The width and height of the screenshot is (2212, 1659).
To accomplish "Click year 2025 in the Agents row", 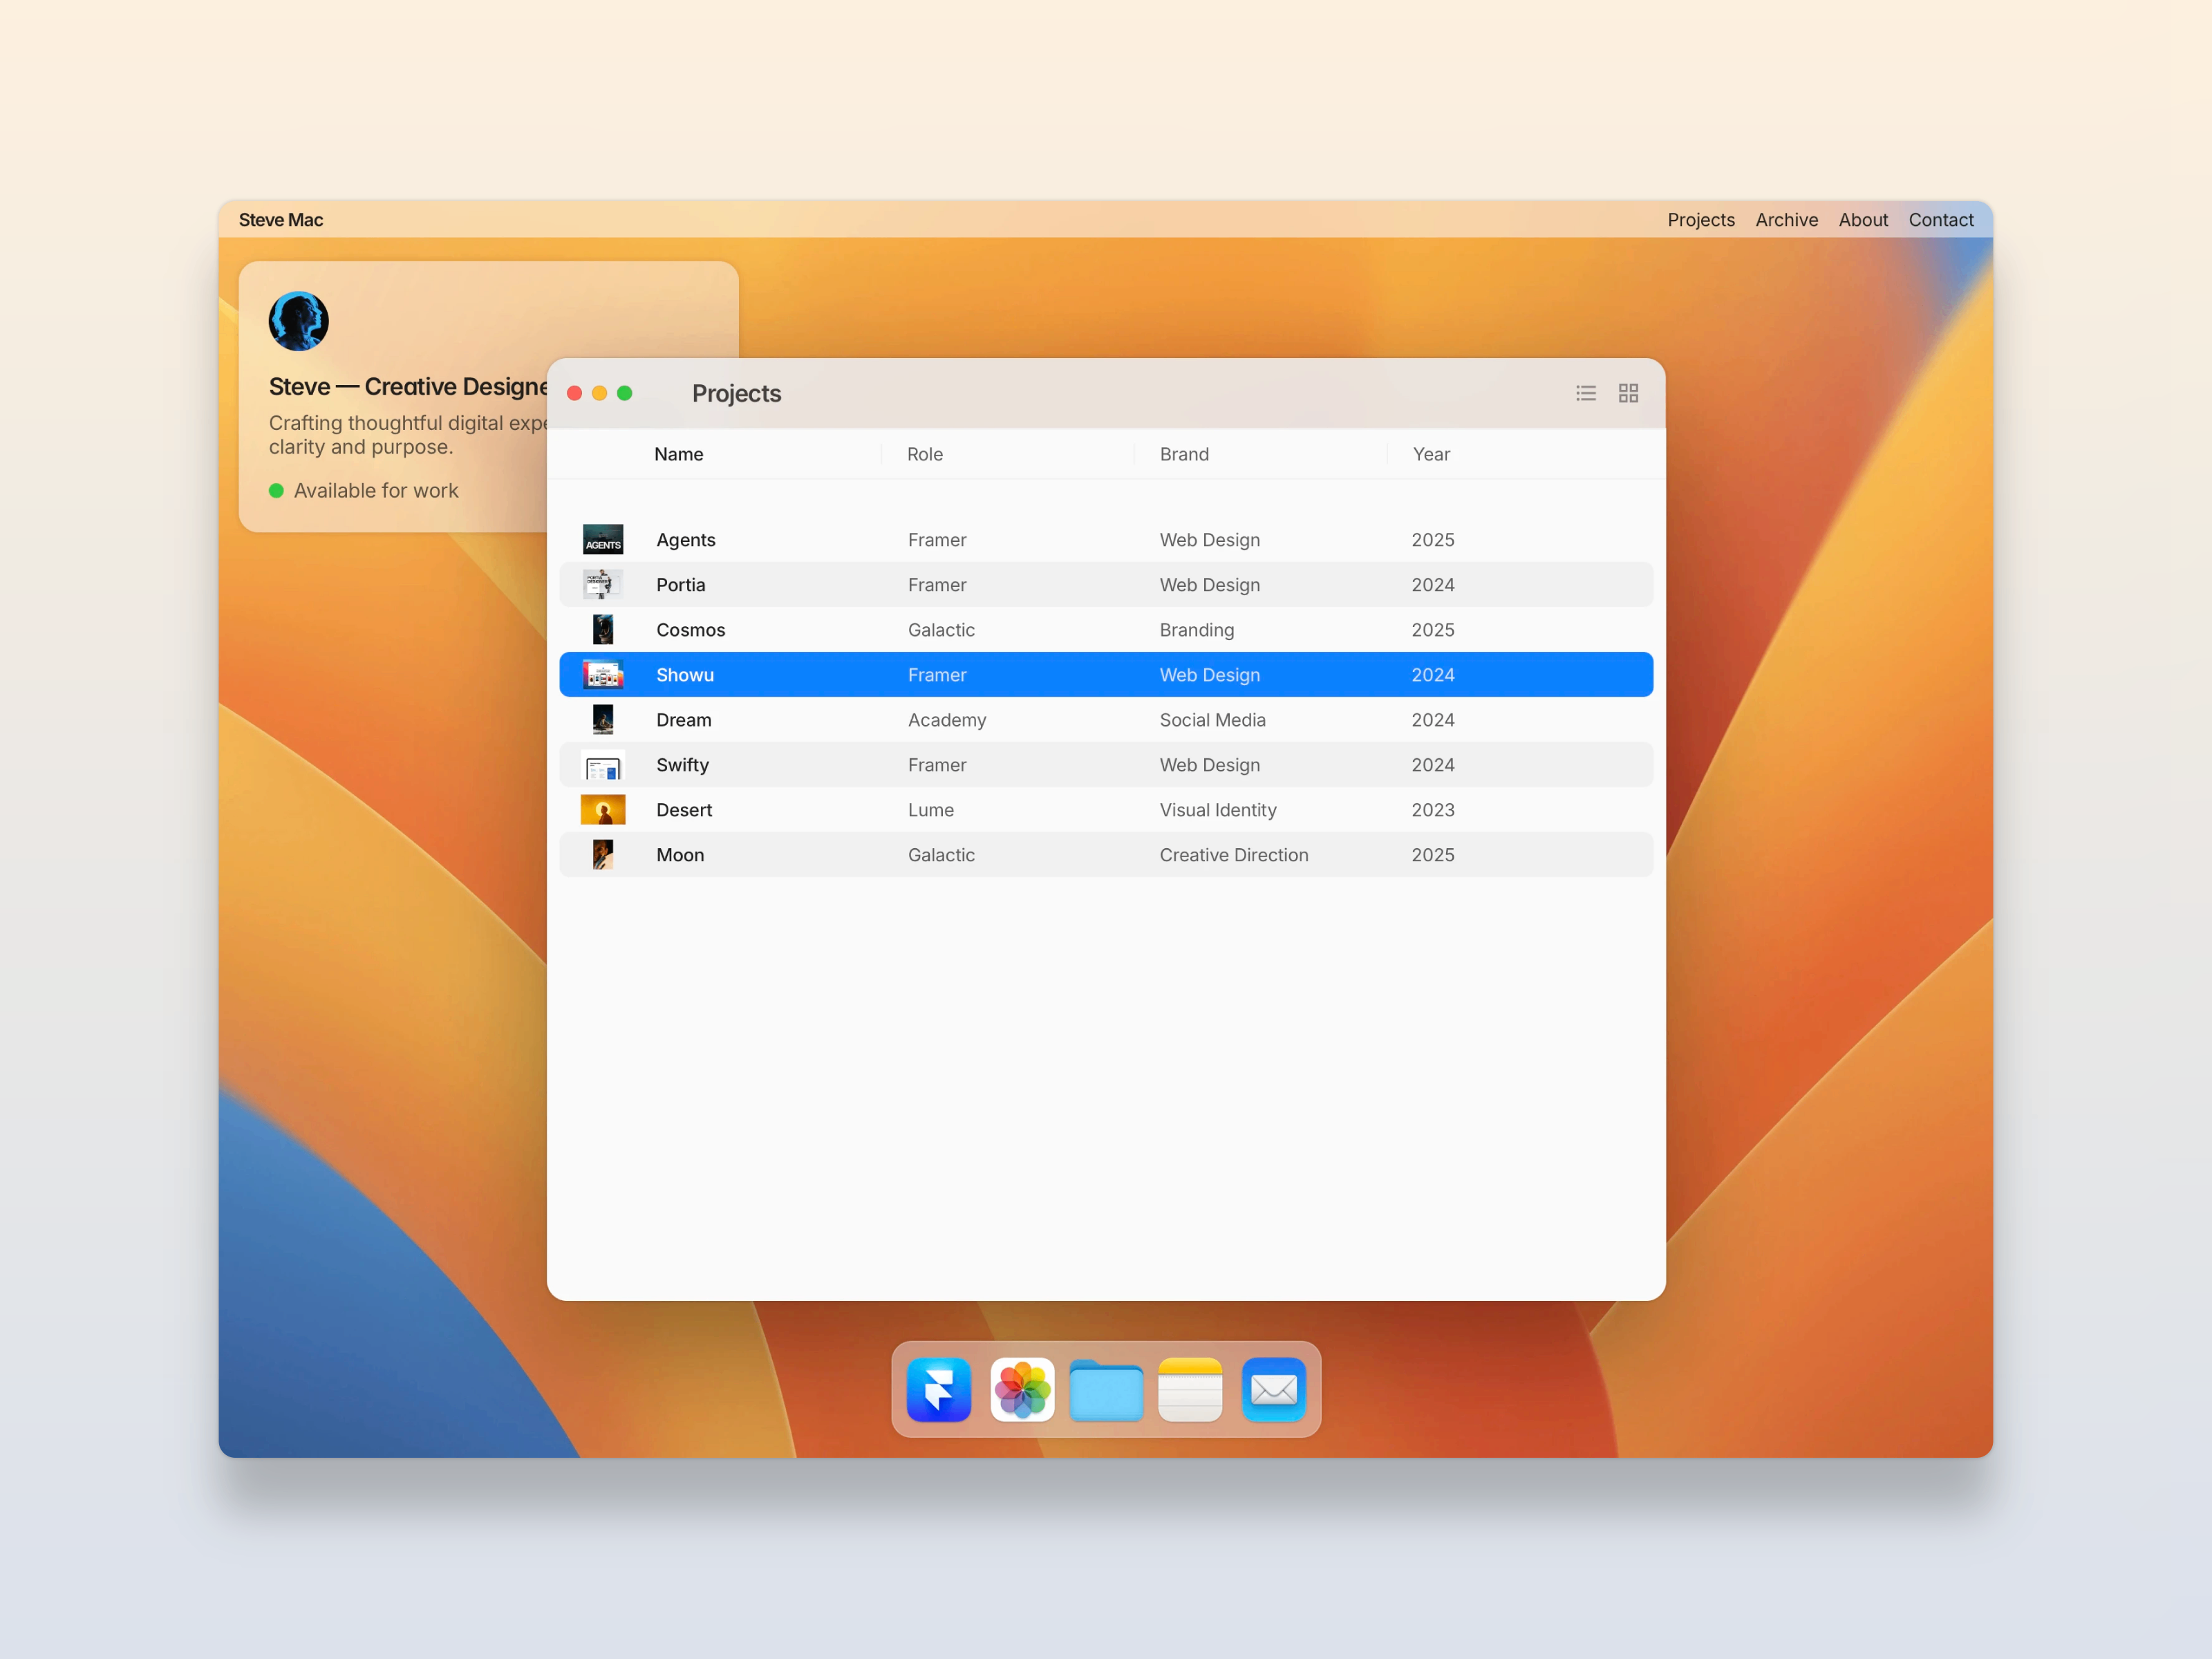I will 1433,540.
